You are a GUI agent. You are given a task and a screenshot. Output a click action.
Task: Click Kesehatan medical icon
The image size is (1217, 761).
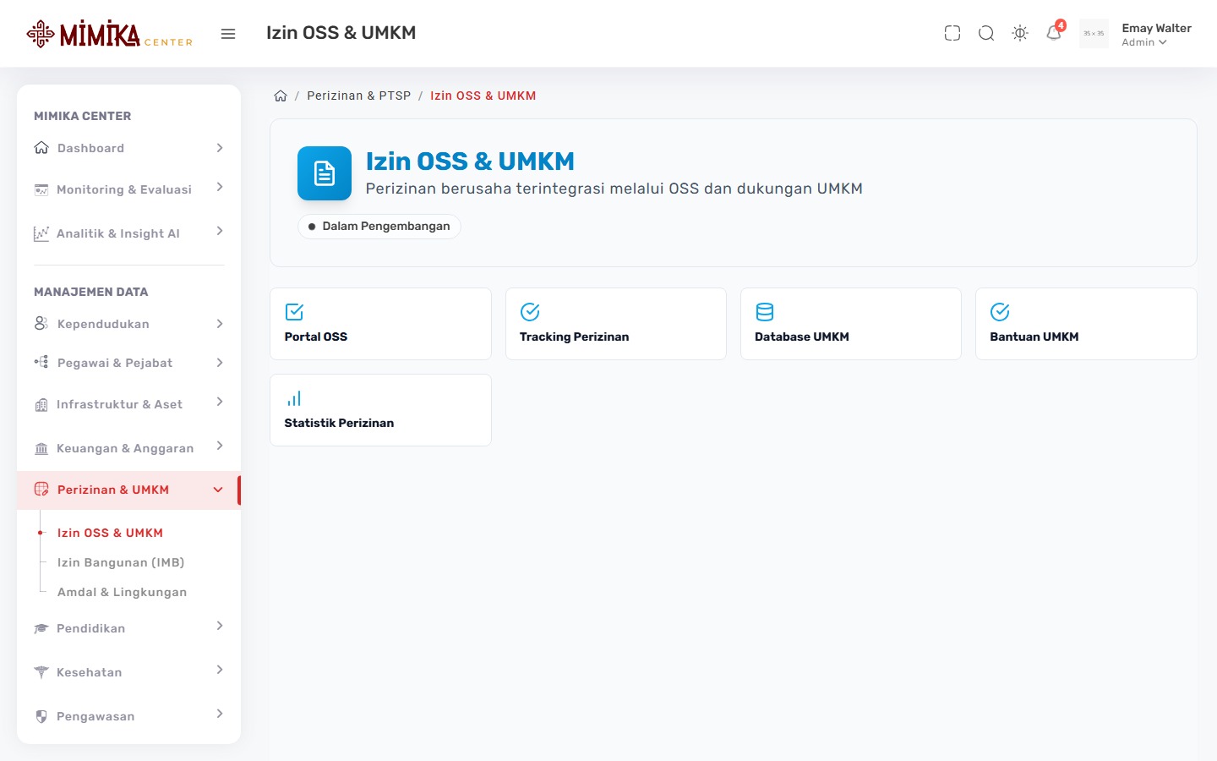41,672
